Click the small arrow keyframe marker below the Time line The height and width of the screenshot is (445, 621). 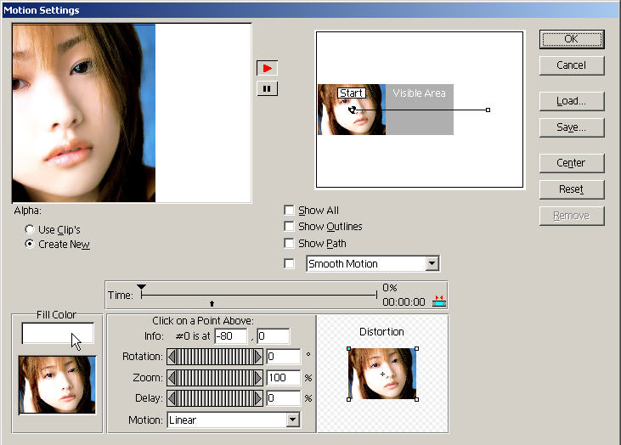click(212, 303)
